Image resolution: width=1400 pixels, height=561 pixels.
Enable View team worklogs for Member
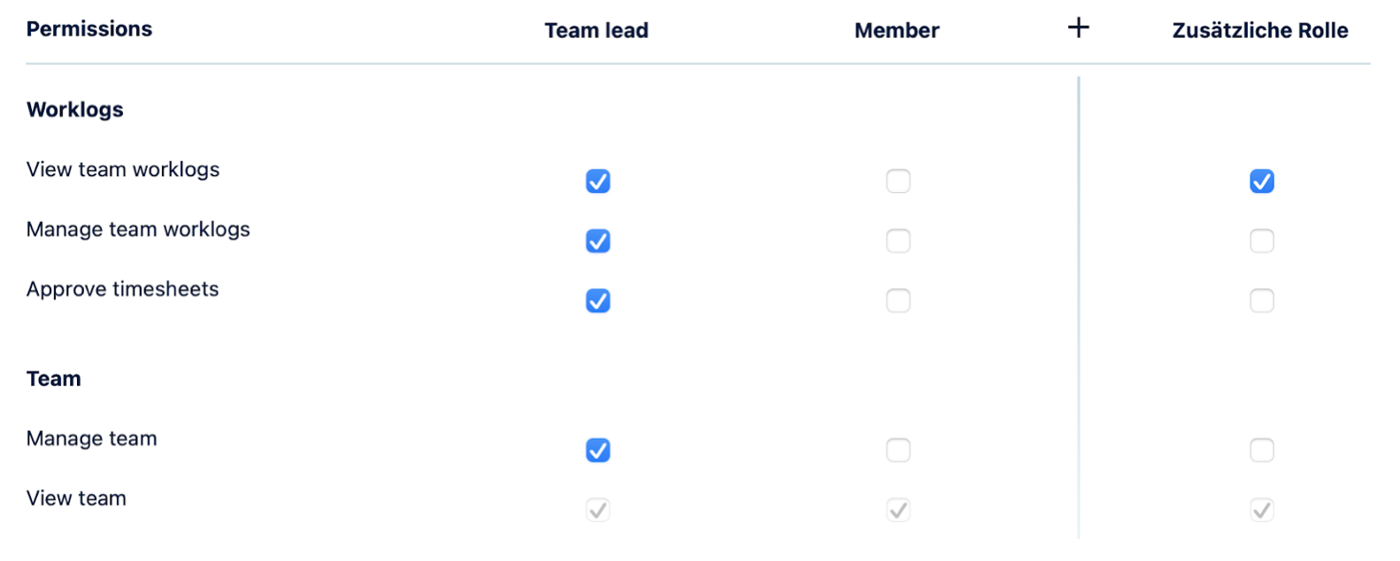(x=898, y=181)
